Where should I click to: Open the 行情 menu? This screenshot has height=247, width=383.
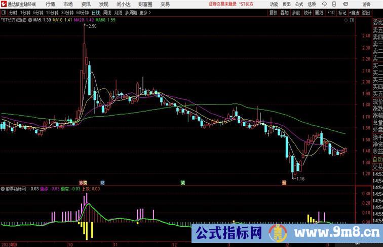click(50, 4)
